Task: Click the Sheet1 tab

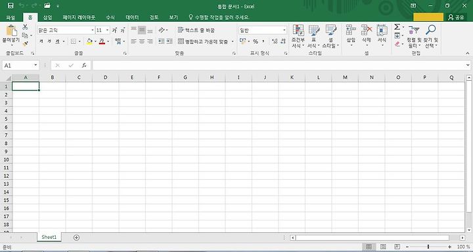Action: 49,237
